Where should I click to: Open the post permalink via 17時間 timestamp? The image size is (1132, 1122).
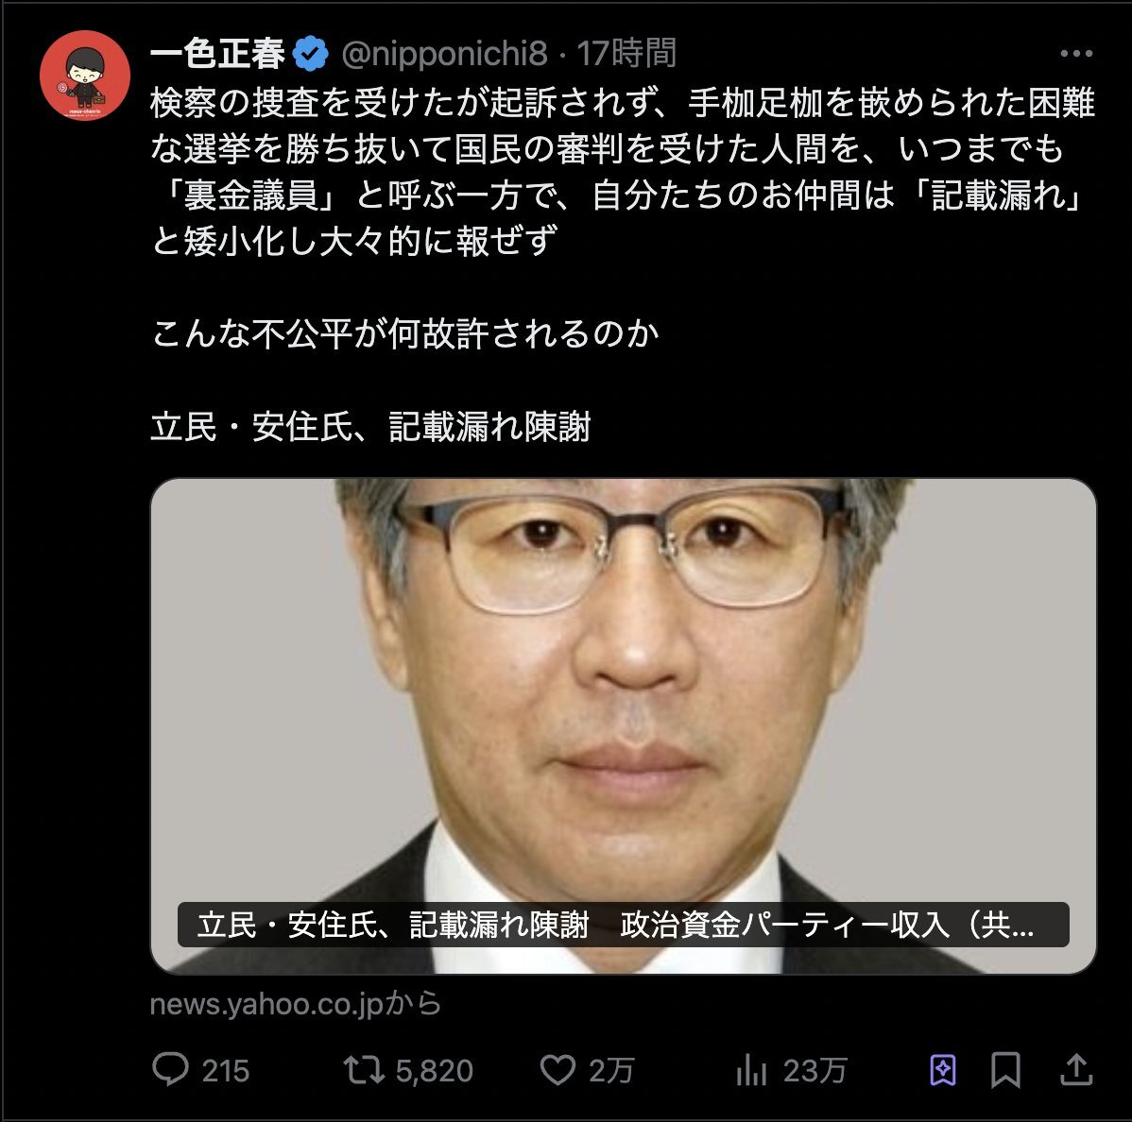[x=626, y=54]
